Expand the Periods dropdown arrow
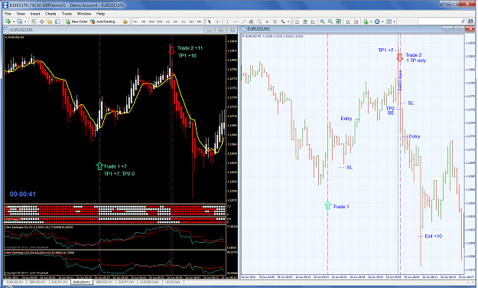The height and width of the screenshot is (288, 478). 382,21
